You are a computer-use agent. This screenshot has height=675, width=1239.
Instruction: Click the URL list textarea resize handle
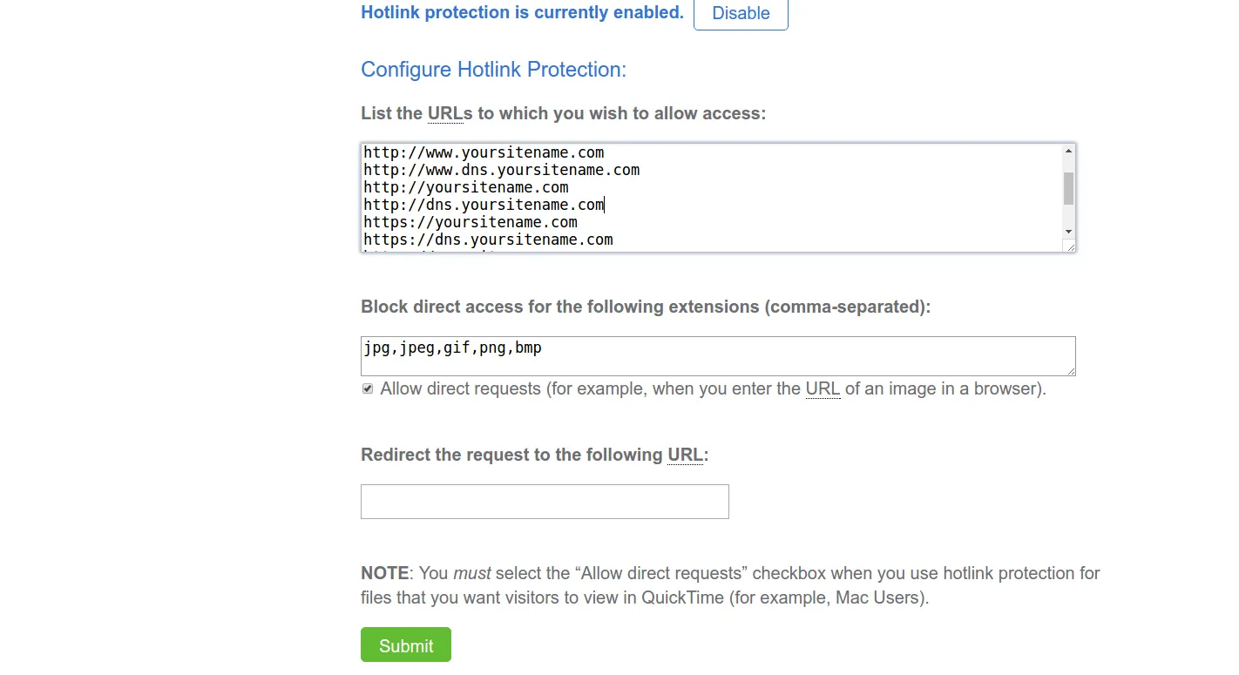tap(1070, 247)
